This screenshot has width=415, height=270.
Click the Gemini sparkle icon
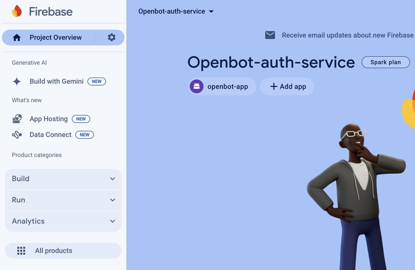[17, 81]
